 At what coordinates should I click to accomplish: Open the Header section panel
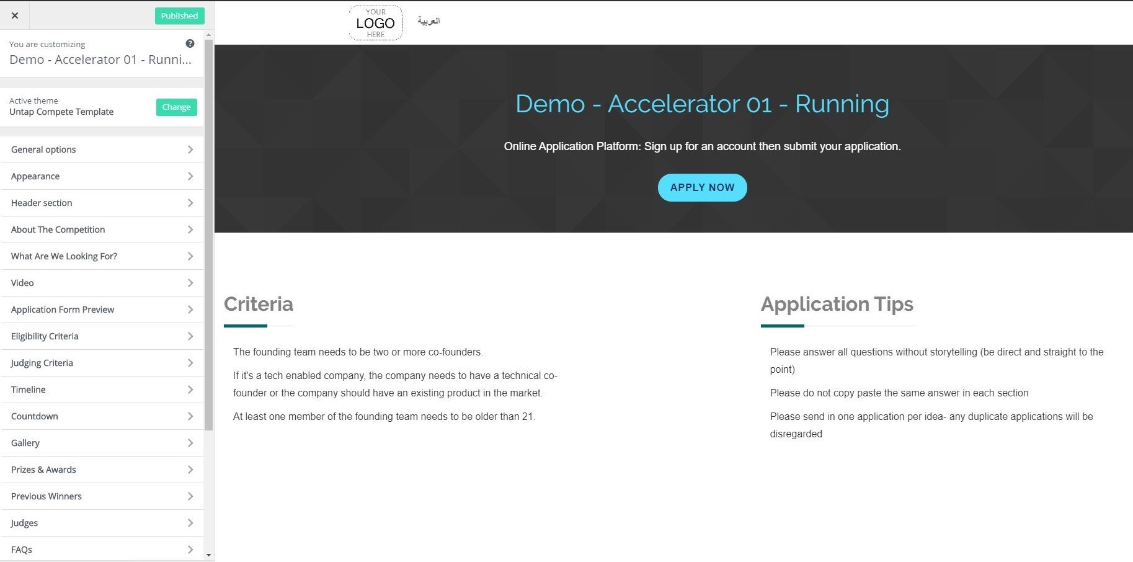tap(102, 203)
